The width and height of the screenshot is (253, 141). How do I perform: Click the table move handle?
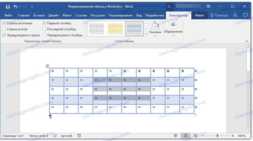[x=47, y=66]
